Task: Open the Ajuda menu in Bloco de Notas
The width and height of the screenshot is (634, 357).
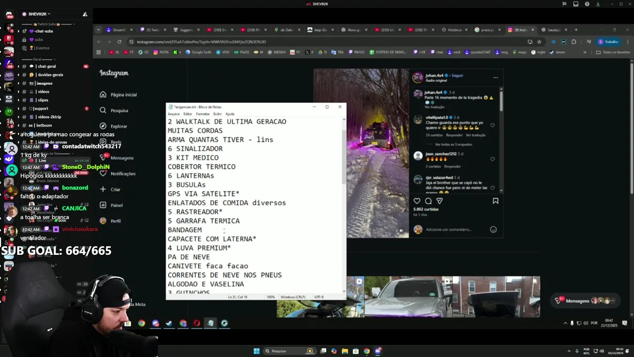Action: [230, 114]
